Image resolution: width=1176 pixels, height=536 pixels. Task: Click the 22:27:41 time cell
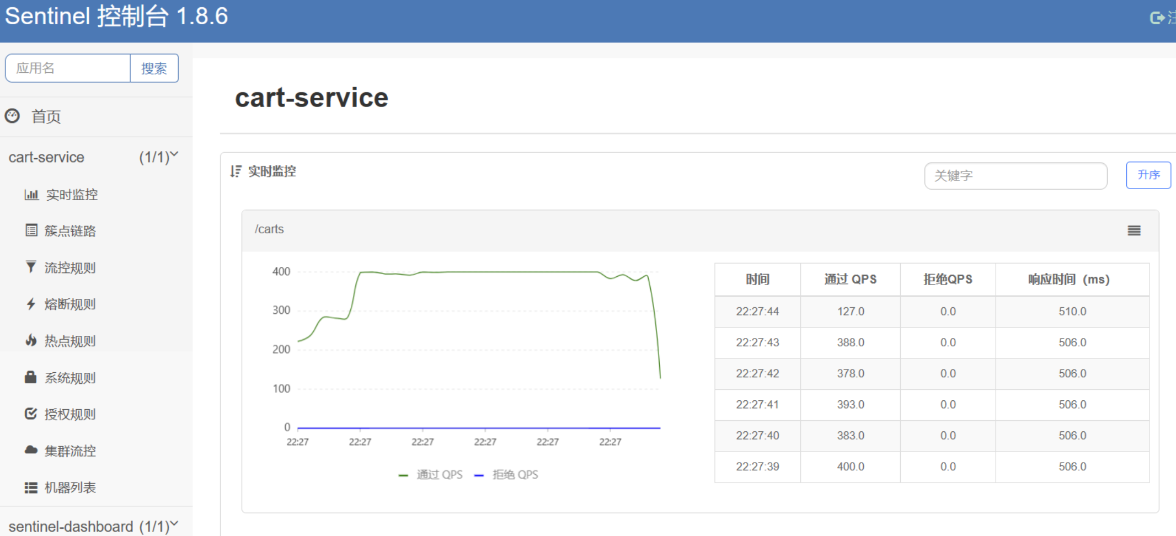point(757,404)
